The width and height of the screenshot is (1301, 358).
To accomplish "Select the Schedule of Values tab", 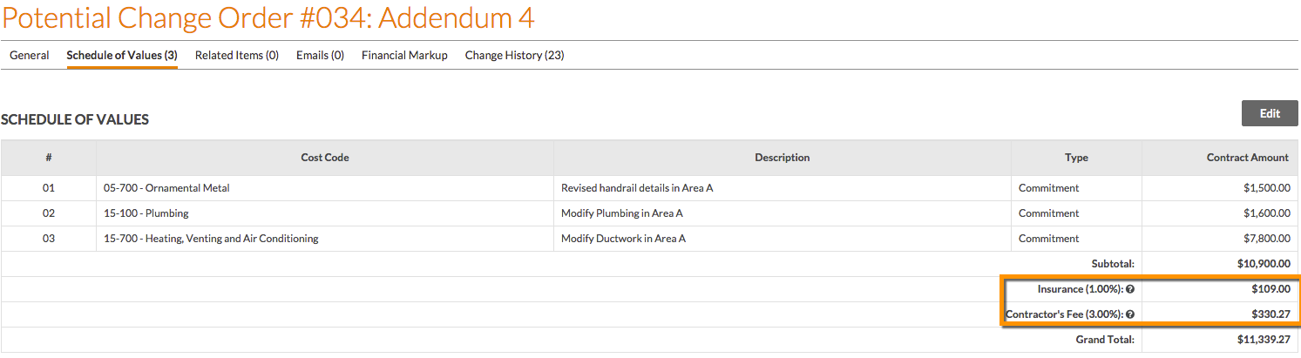I will [x=122, y=55].
